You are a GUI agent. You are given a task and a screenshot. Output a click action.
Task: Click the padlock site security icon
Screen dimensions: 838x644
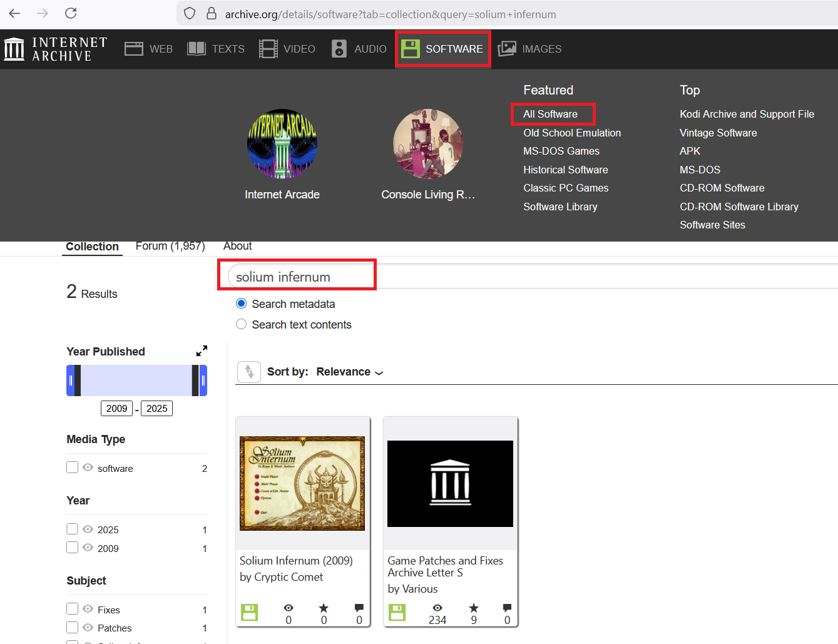click(212, 14)
